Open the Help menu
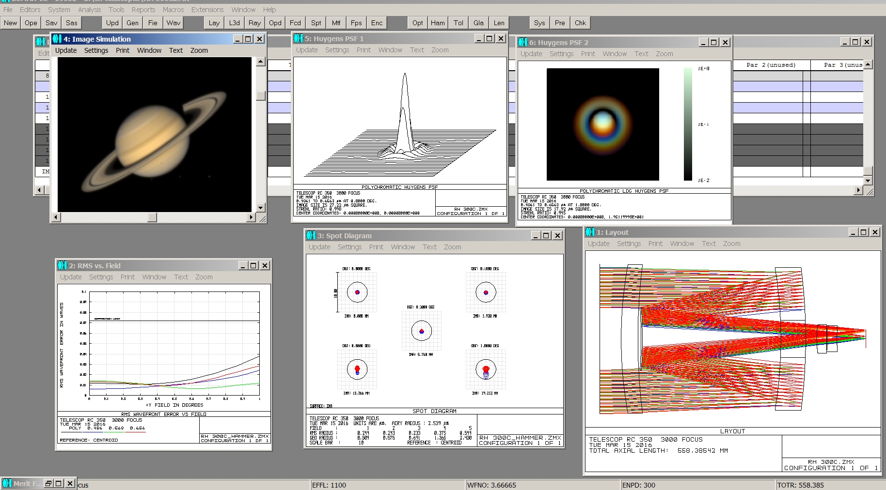Viewport: 886px width, 490px height. coord(269,10)
